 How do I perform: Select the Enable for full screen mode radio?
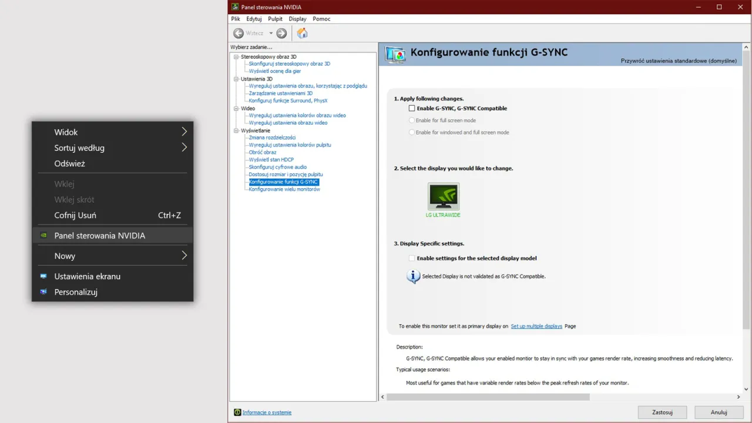pyautogui.click(x=412, y=120)
